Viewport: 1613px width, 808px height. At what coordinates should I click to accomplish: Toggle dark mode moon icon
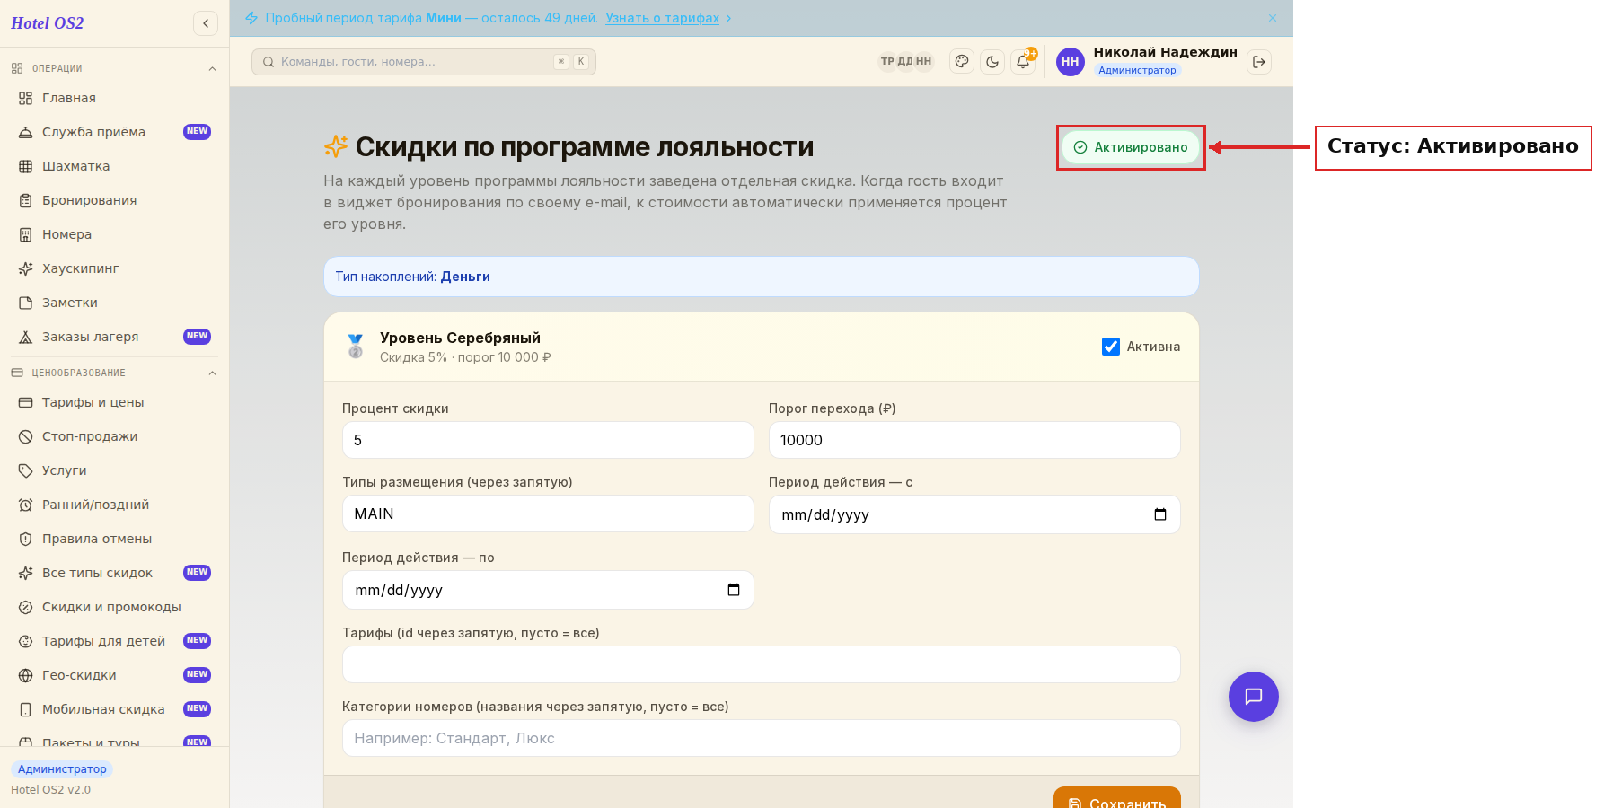(x=992, y=62)
